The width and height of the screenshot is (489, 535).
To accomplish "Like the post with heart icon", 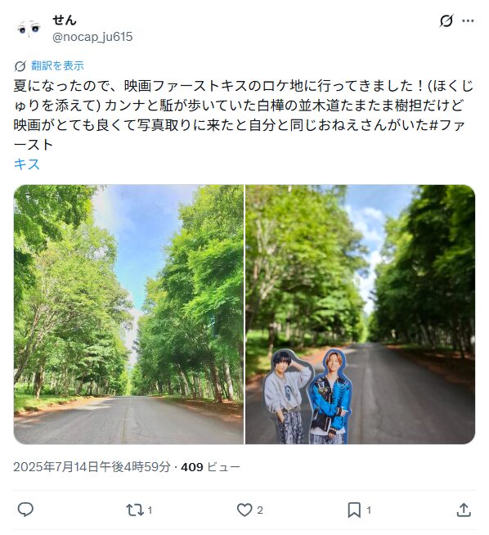I will [244, 510].
